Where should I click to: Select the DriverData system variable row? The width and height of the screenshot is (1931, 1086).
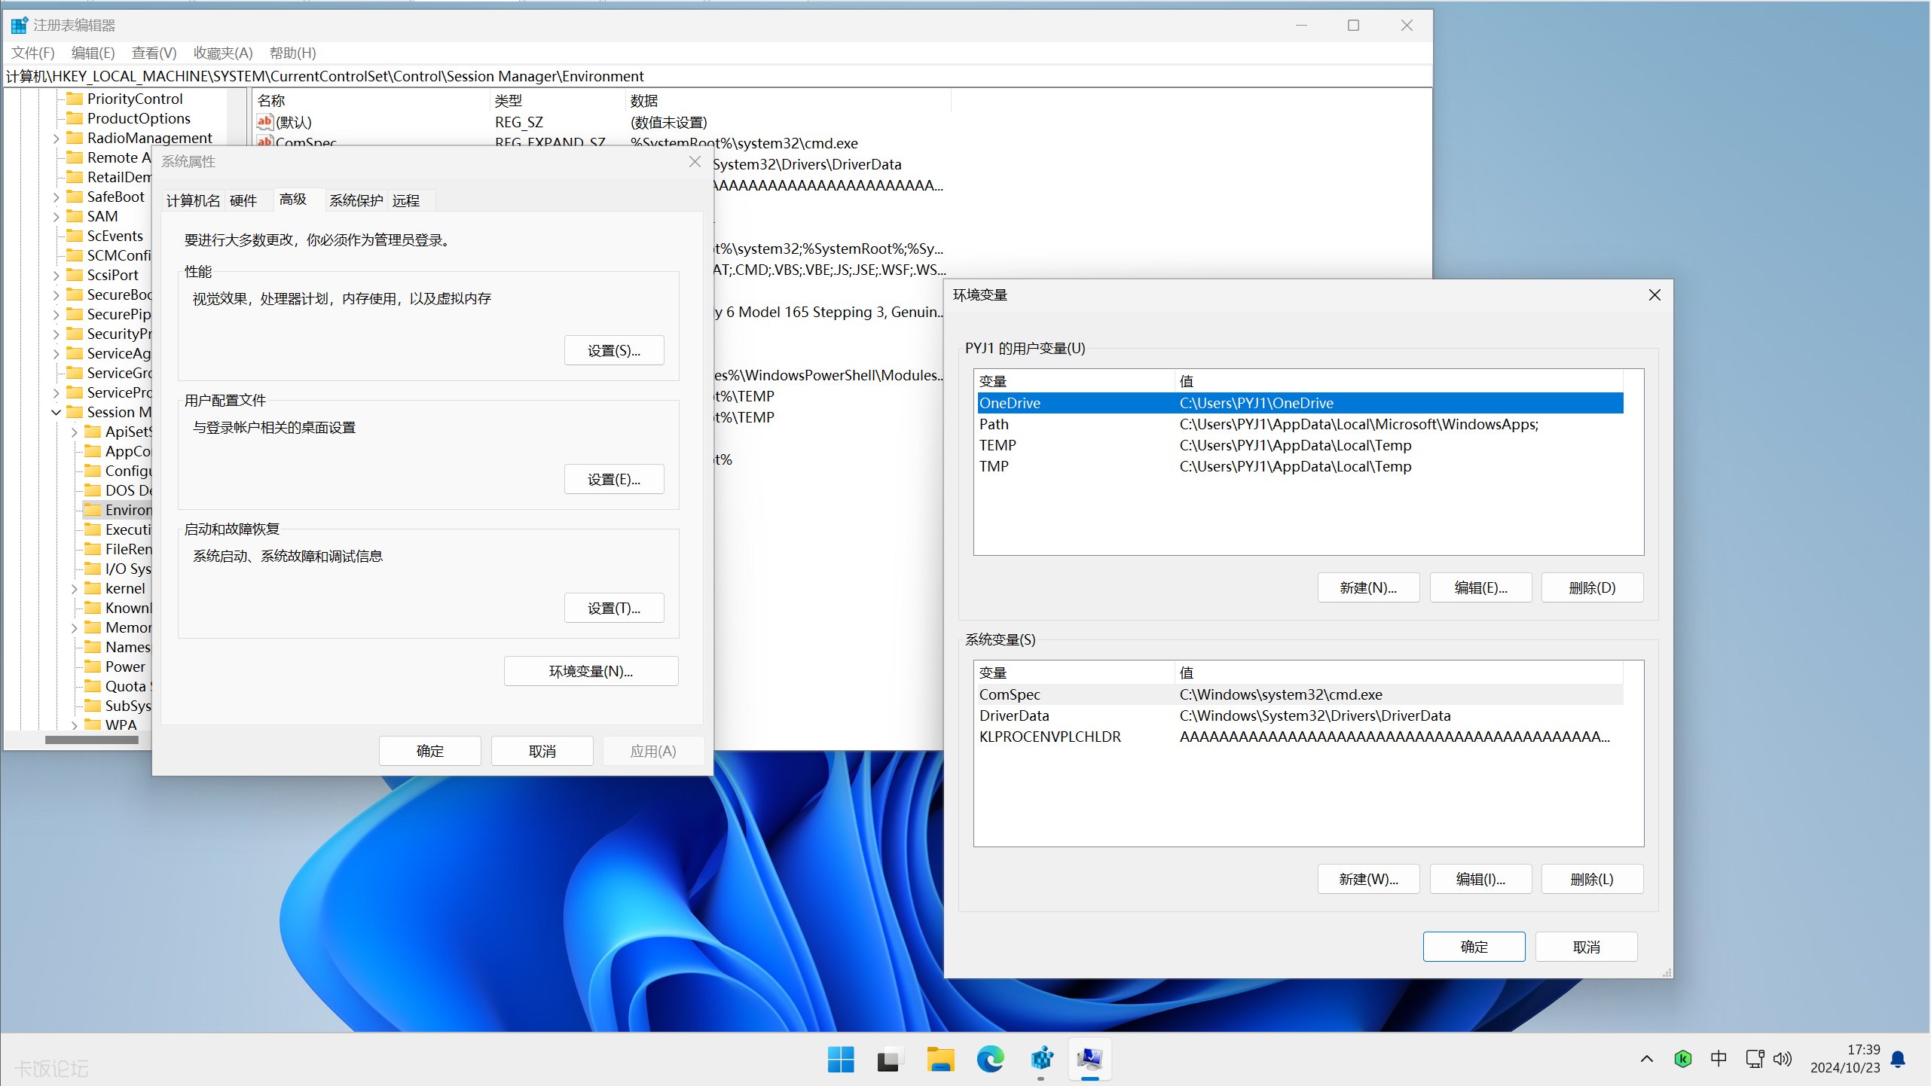(1300, 715)
